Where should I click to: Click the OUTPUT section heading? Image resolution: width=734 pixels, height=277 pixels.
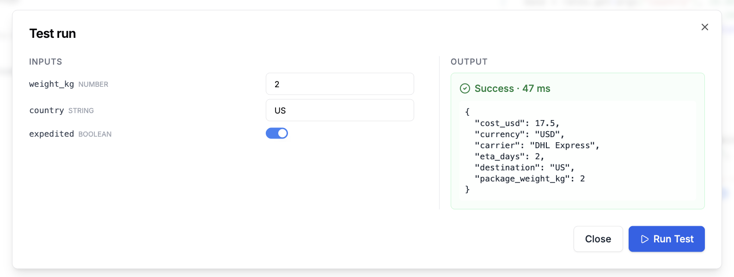click(469, 62)
